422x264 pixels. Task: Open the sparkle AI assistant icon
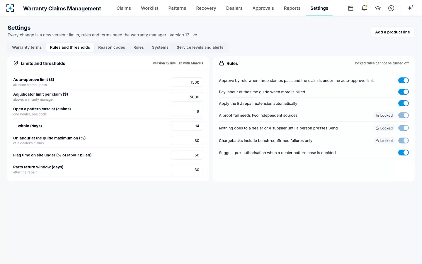coord(410,8)
